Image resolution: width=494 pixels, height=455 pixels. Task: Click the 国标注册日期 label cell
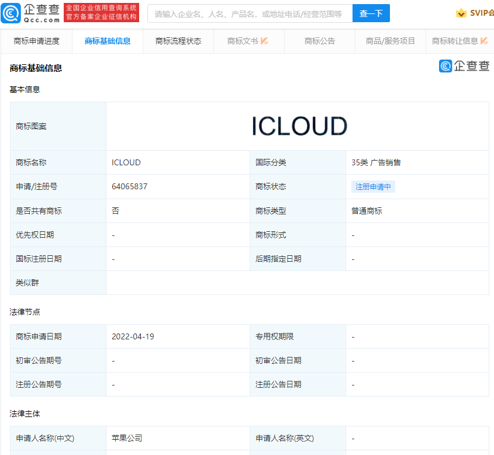pos(58,259)
